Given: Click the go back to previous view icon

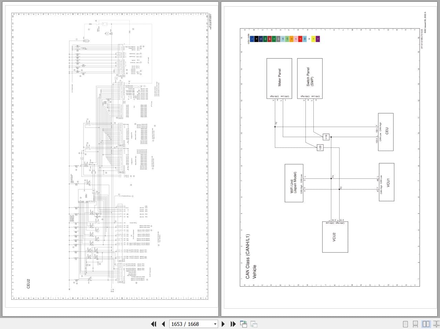Looking at the screenshot, I should [x=244, y=324].
